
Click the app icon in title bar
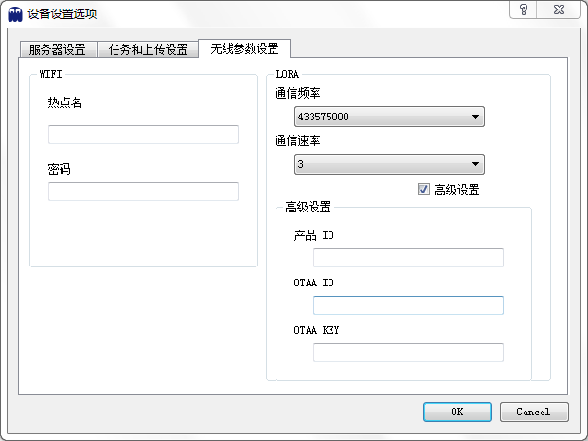click(15, 14)
